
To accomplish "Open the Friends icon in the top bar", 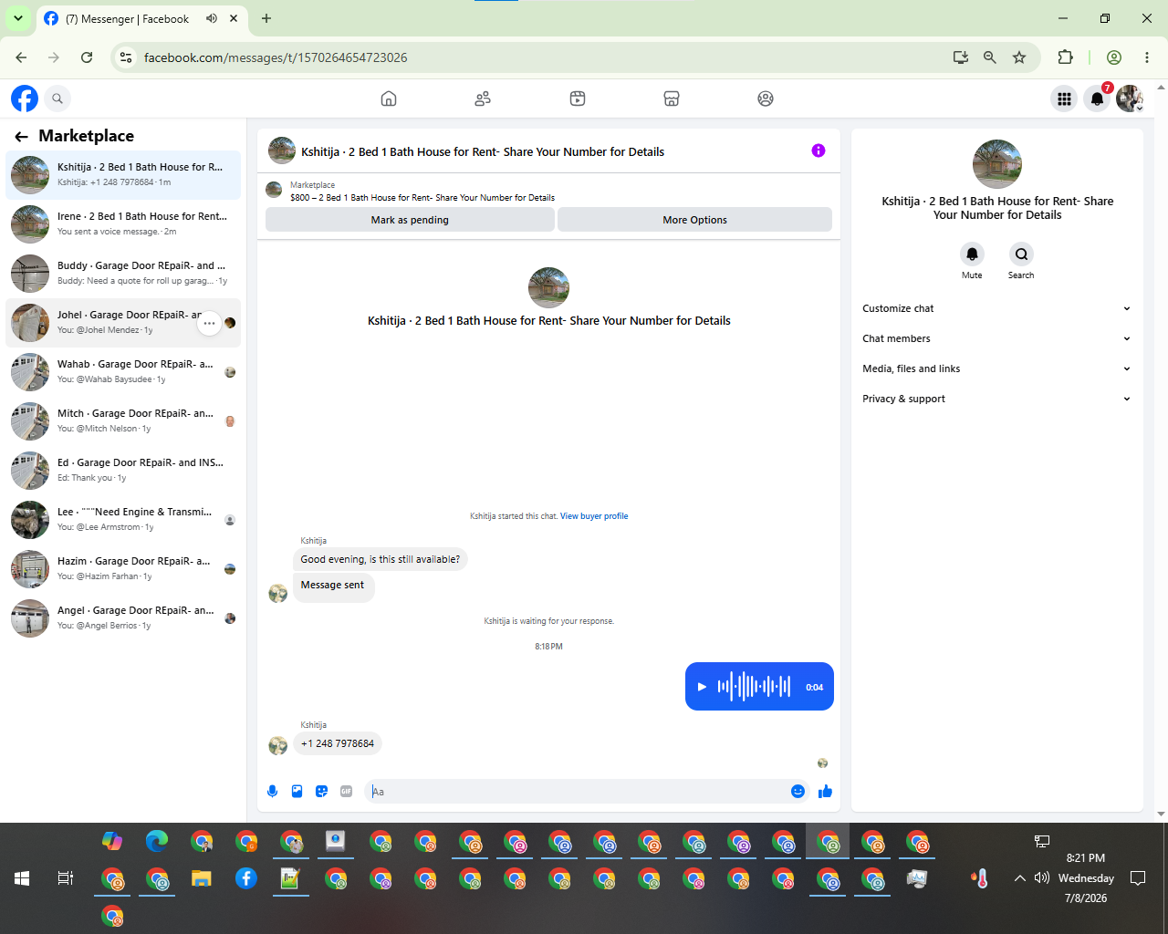I will 483,99.
